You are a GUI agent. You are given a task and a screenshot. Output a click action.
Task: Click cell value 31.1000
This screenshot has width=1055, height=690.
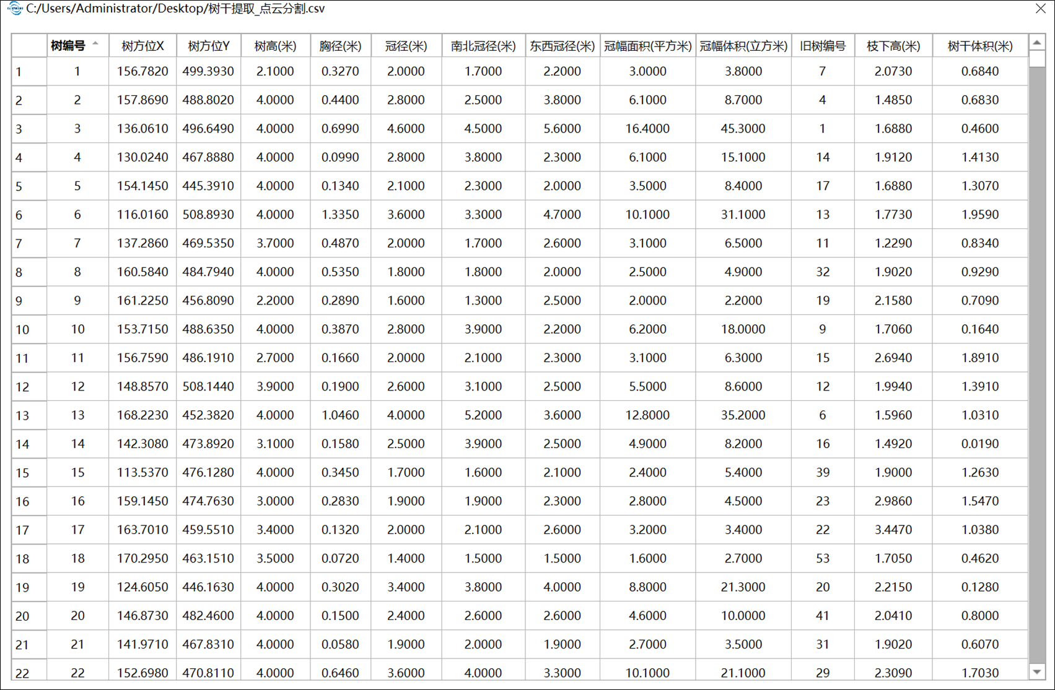743,215
